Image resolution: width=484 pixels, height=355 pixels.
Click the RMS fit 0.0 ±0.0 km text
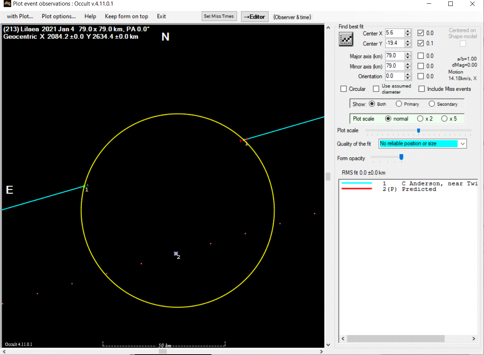(364, 173)
